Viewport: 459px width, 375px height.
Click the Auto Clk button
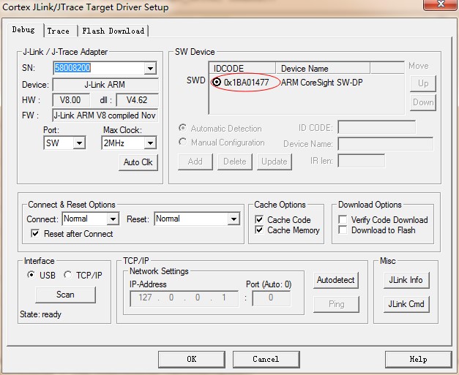(x=138, y=162)
